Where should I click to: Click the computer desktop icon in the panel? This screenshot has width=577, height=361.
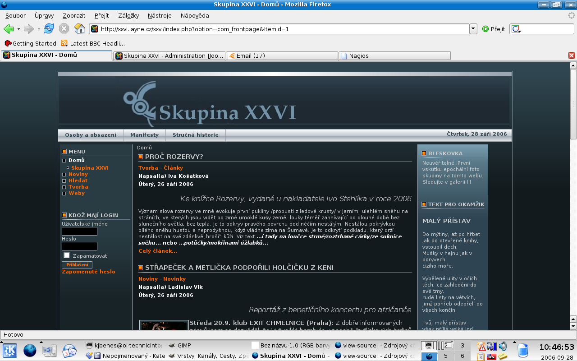(49, 350)
